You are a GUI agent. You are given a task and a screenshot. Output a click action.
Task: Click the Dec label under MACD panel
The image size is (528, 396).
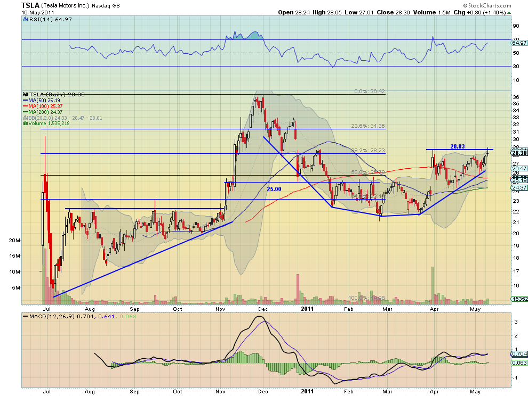click(263, 391)
